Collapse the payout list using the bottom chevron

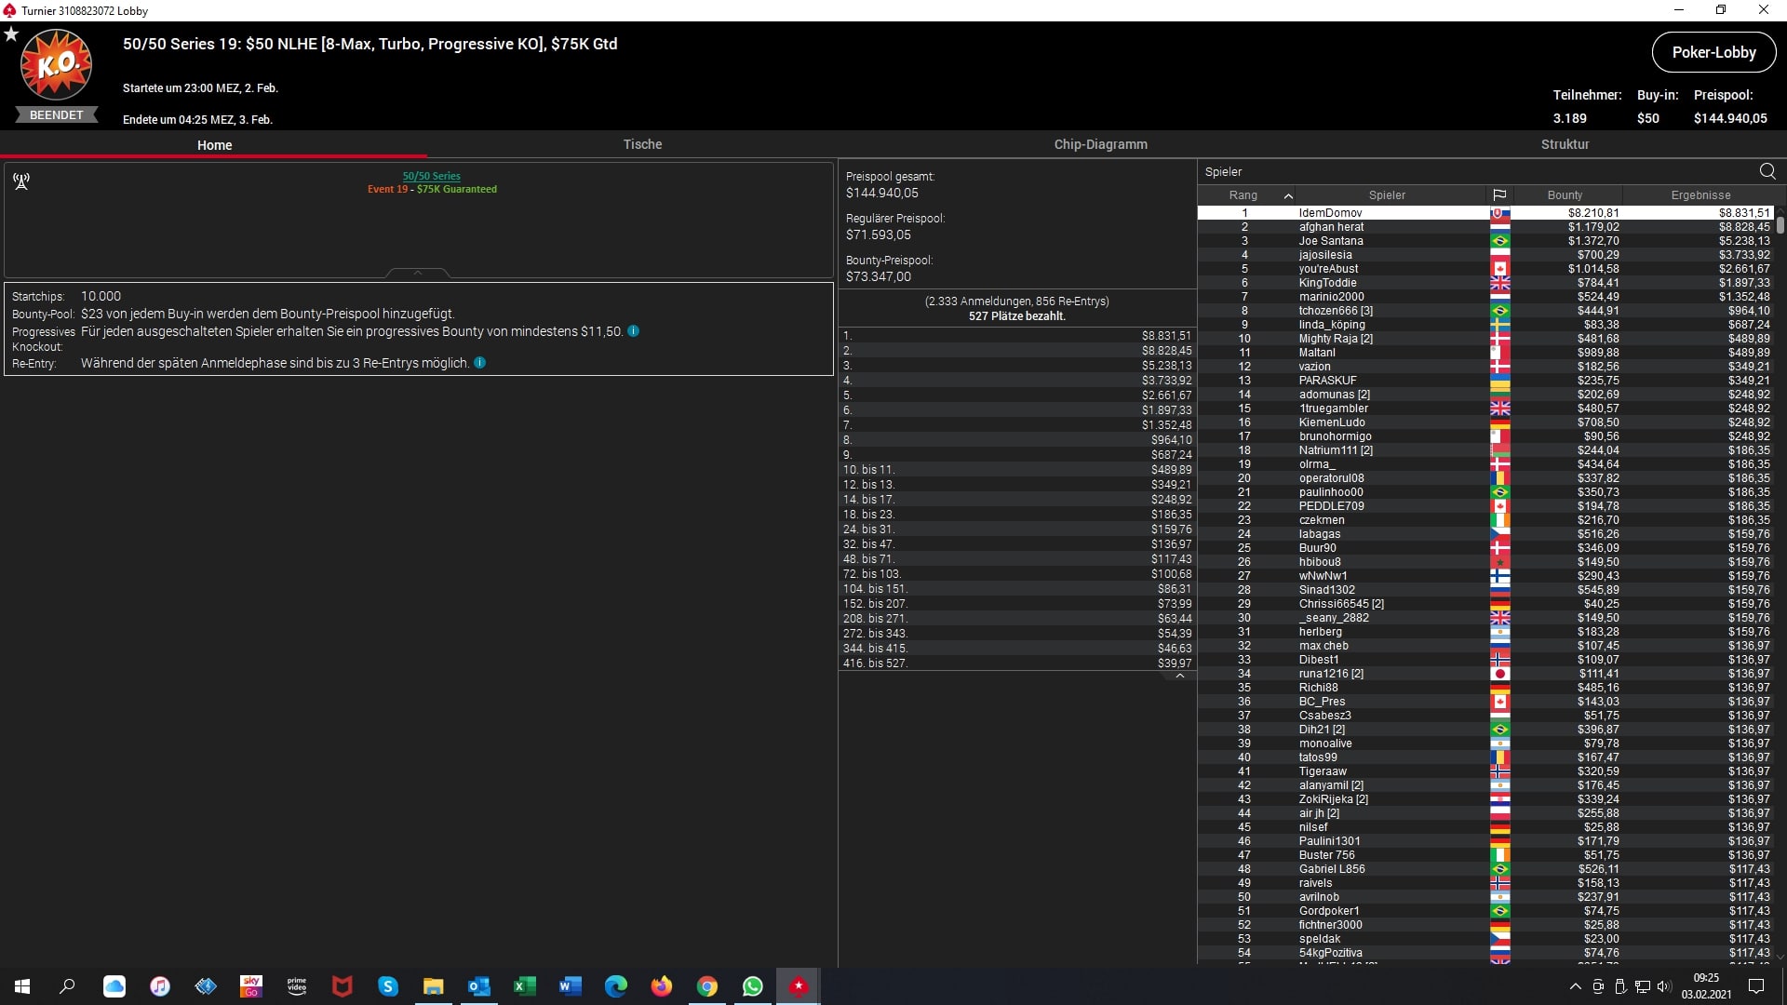pyautogui.click(x=1180, y=677)
